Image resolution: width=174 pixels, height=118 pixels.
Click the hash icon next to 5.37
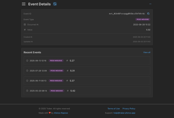67,81
